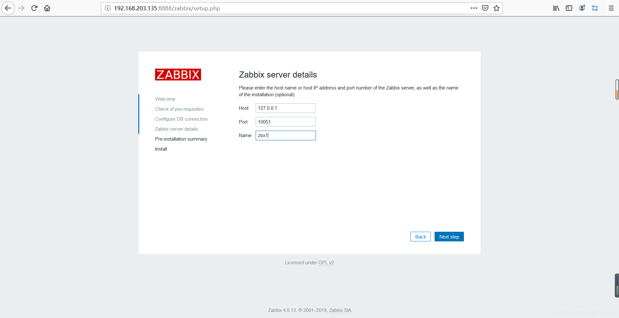Open the GPL v2 license link
Image resolution: width=619 pixels, height=318 pixels.
pyautogui.click(x=326, y=263)
